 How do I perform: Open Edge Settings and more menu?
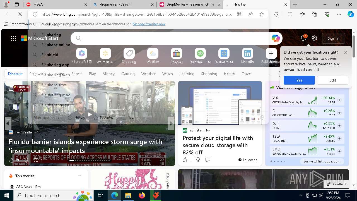pyautogui.click(x=339, y=14)
